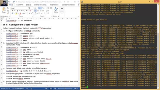The height and width of the screenshot is (90, 160).
Task: Toggle justify alignment
Action: (x=43, y=10)
